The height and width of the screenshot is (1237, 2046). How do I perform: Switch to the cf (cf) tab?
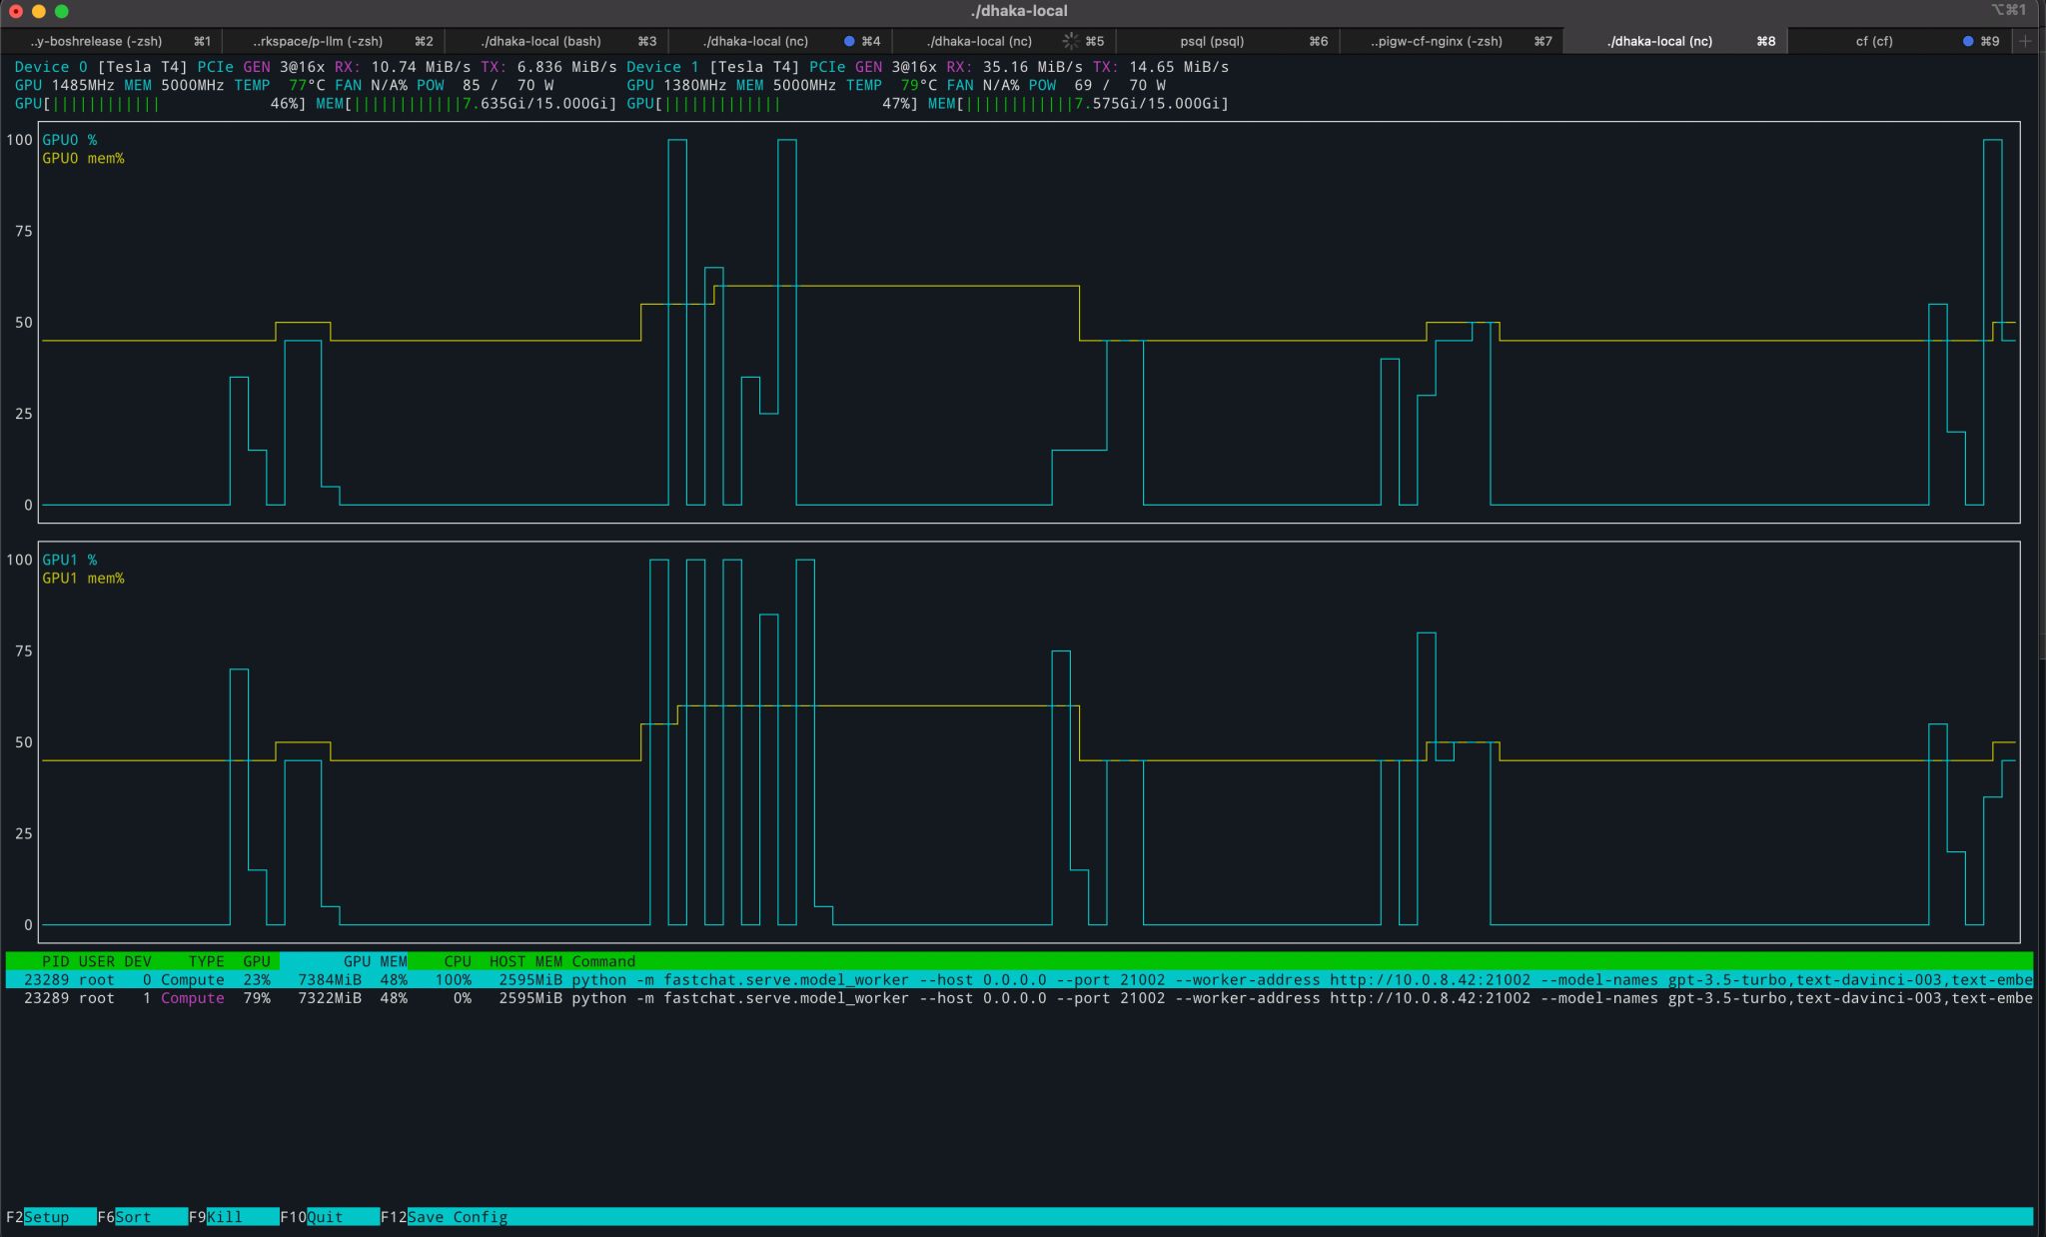coord(1900,41)
